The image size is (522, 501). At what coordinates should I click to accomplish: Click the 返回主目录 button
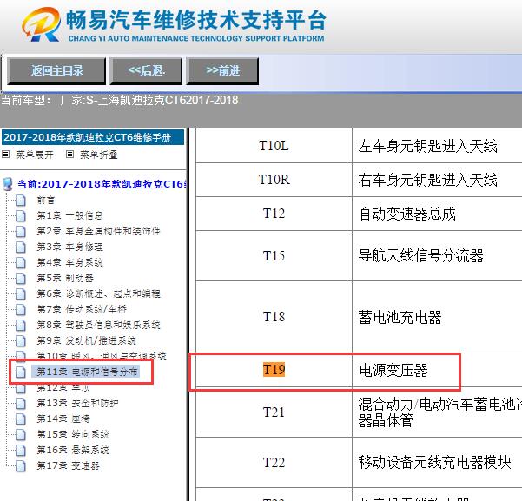56,70
